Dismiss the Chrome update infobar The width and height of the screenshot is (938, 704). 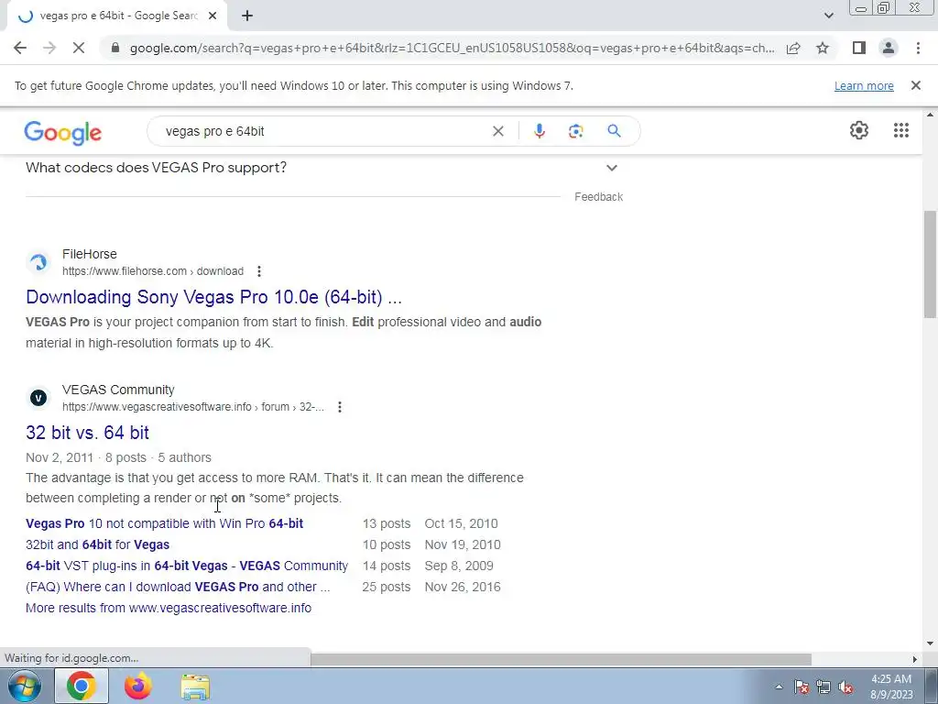[915, 85]
